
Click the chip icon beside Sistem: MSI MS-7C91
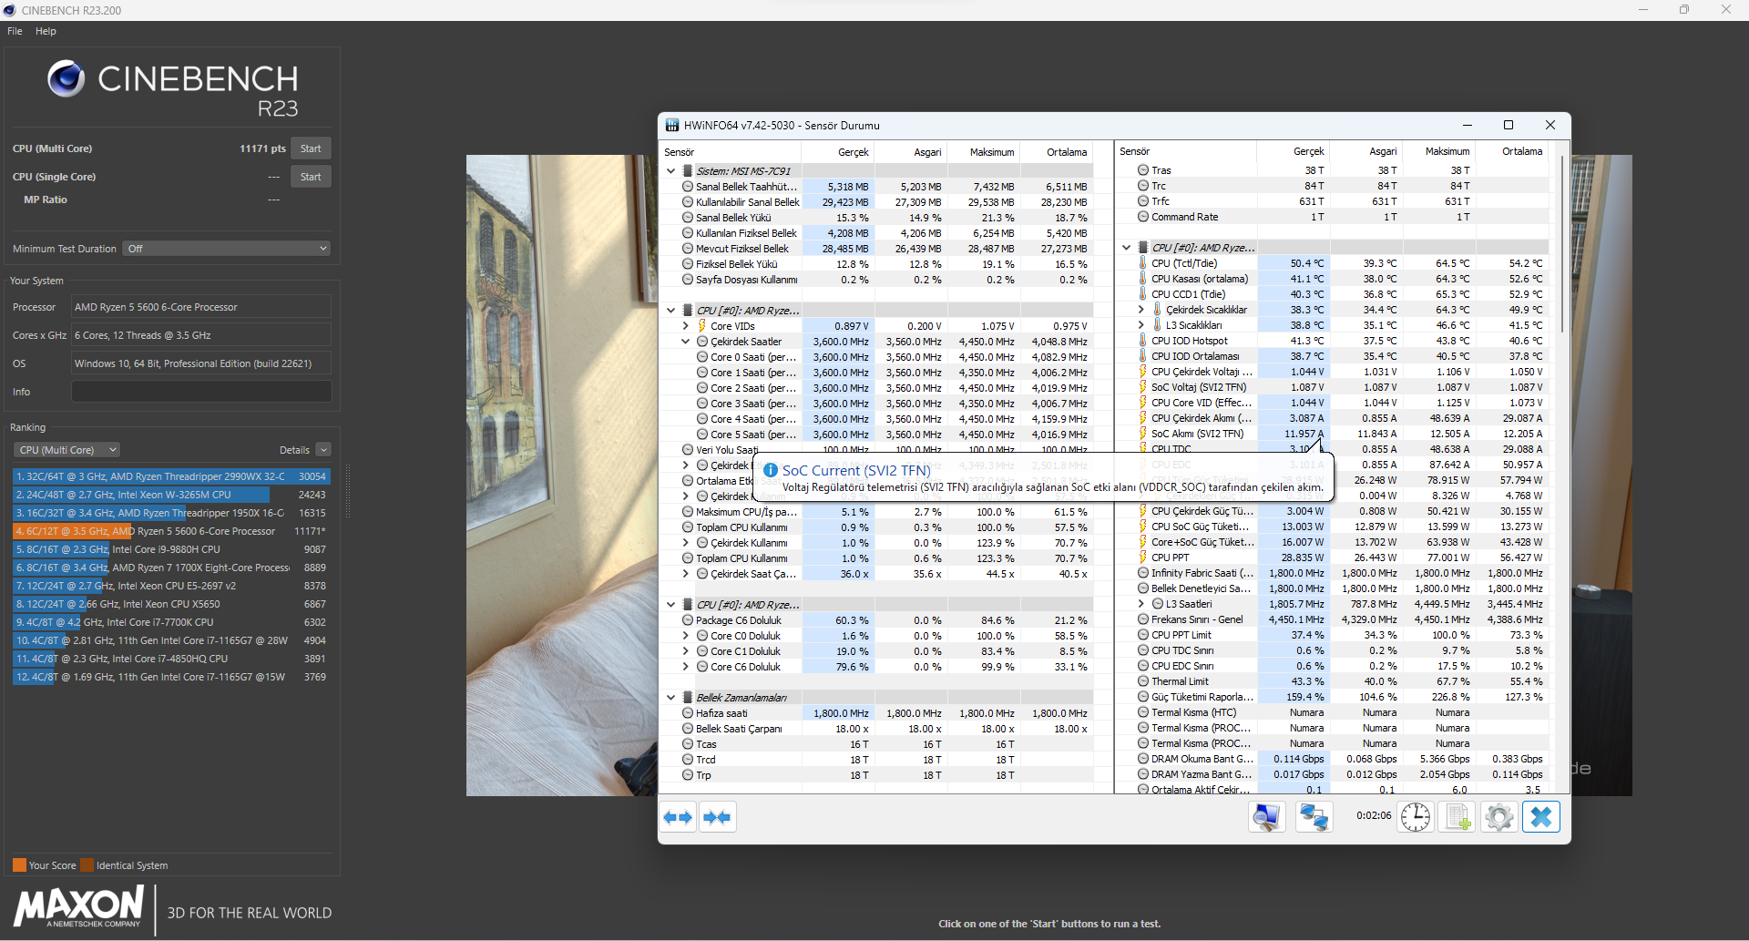point(688,170)
